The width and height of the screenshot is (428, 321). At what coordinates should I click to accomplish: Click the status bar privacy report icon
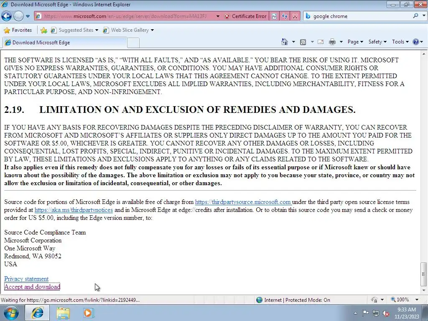tap(374, 300)
